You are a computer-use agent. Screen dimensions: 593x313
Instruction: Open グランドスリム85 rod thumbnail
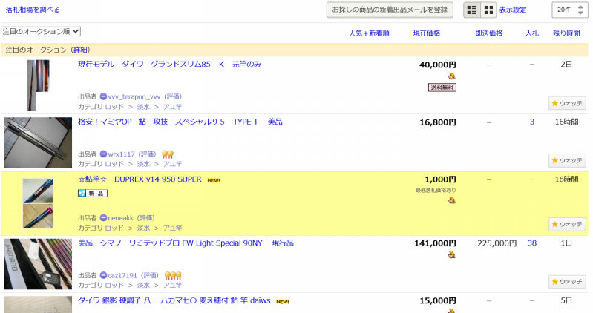[x=38, y=85]
